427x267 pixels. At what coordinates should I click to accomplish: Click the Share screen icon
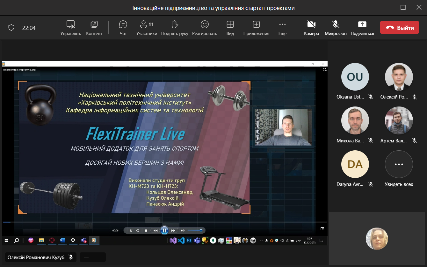[x=362, y=28]
